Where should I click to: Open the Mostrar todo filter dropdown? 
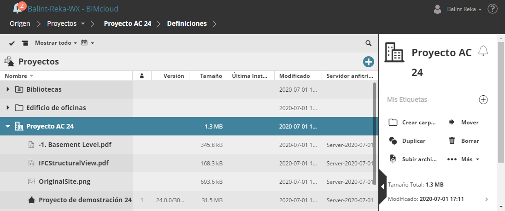point(55,43)
